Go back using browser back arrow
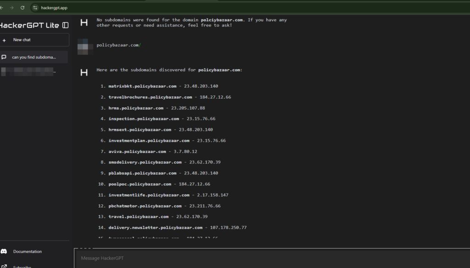The image size is (470, 268). pyautogui.click(x=1, y=8)
